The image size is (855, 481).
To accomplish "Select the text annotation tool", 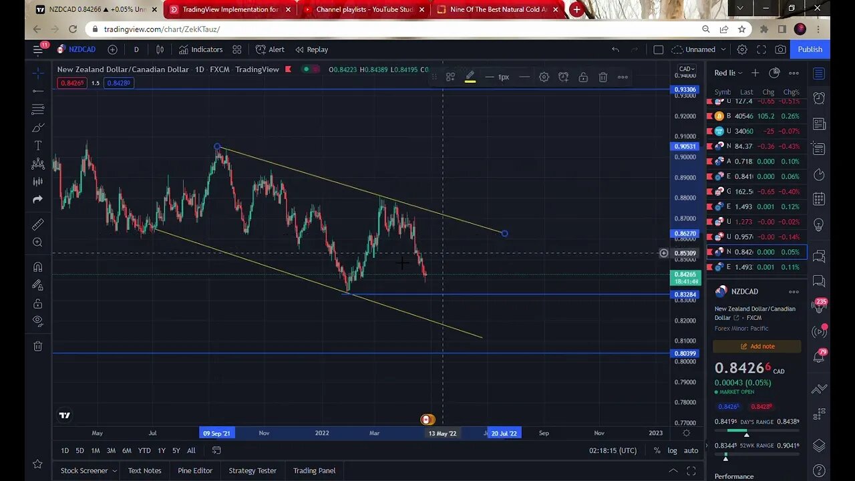I will tap(38, 146).
